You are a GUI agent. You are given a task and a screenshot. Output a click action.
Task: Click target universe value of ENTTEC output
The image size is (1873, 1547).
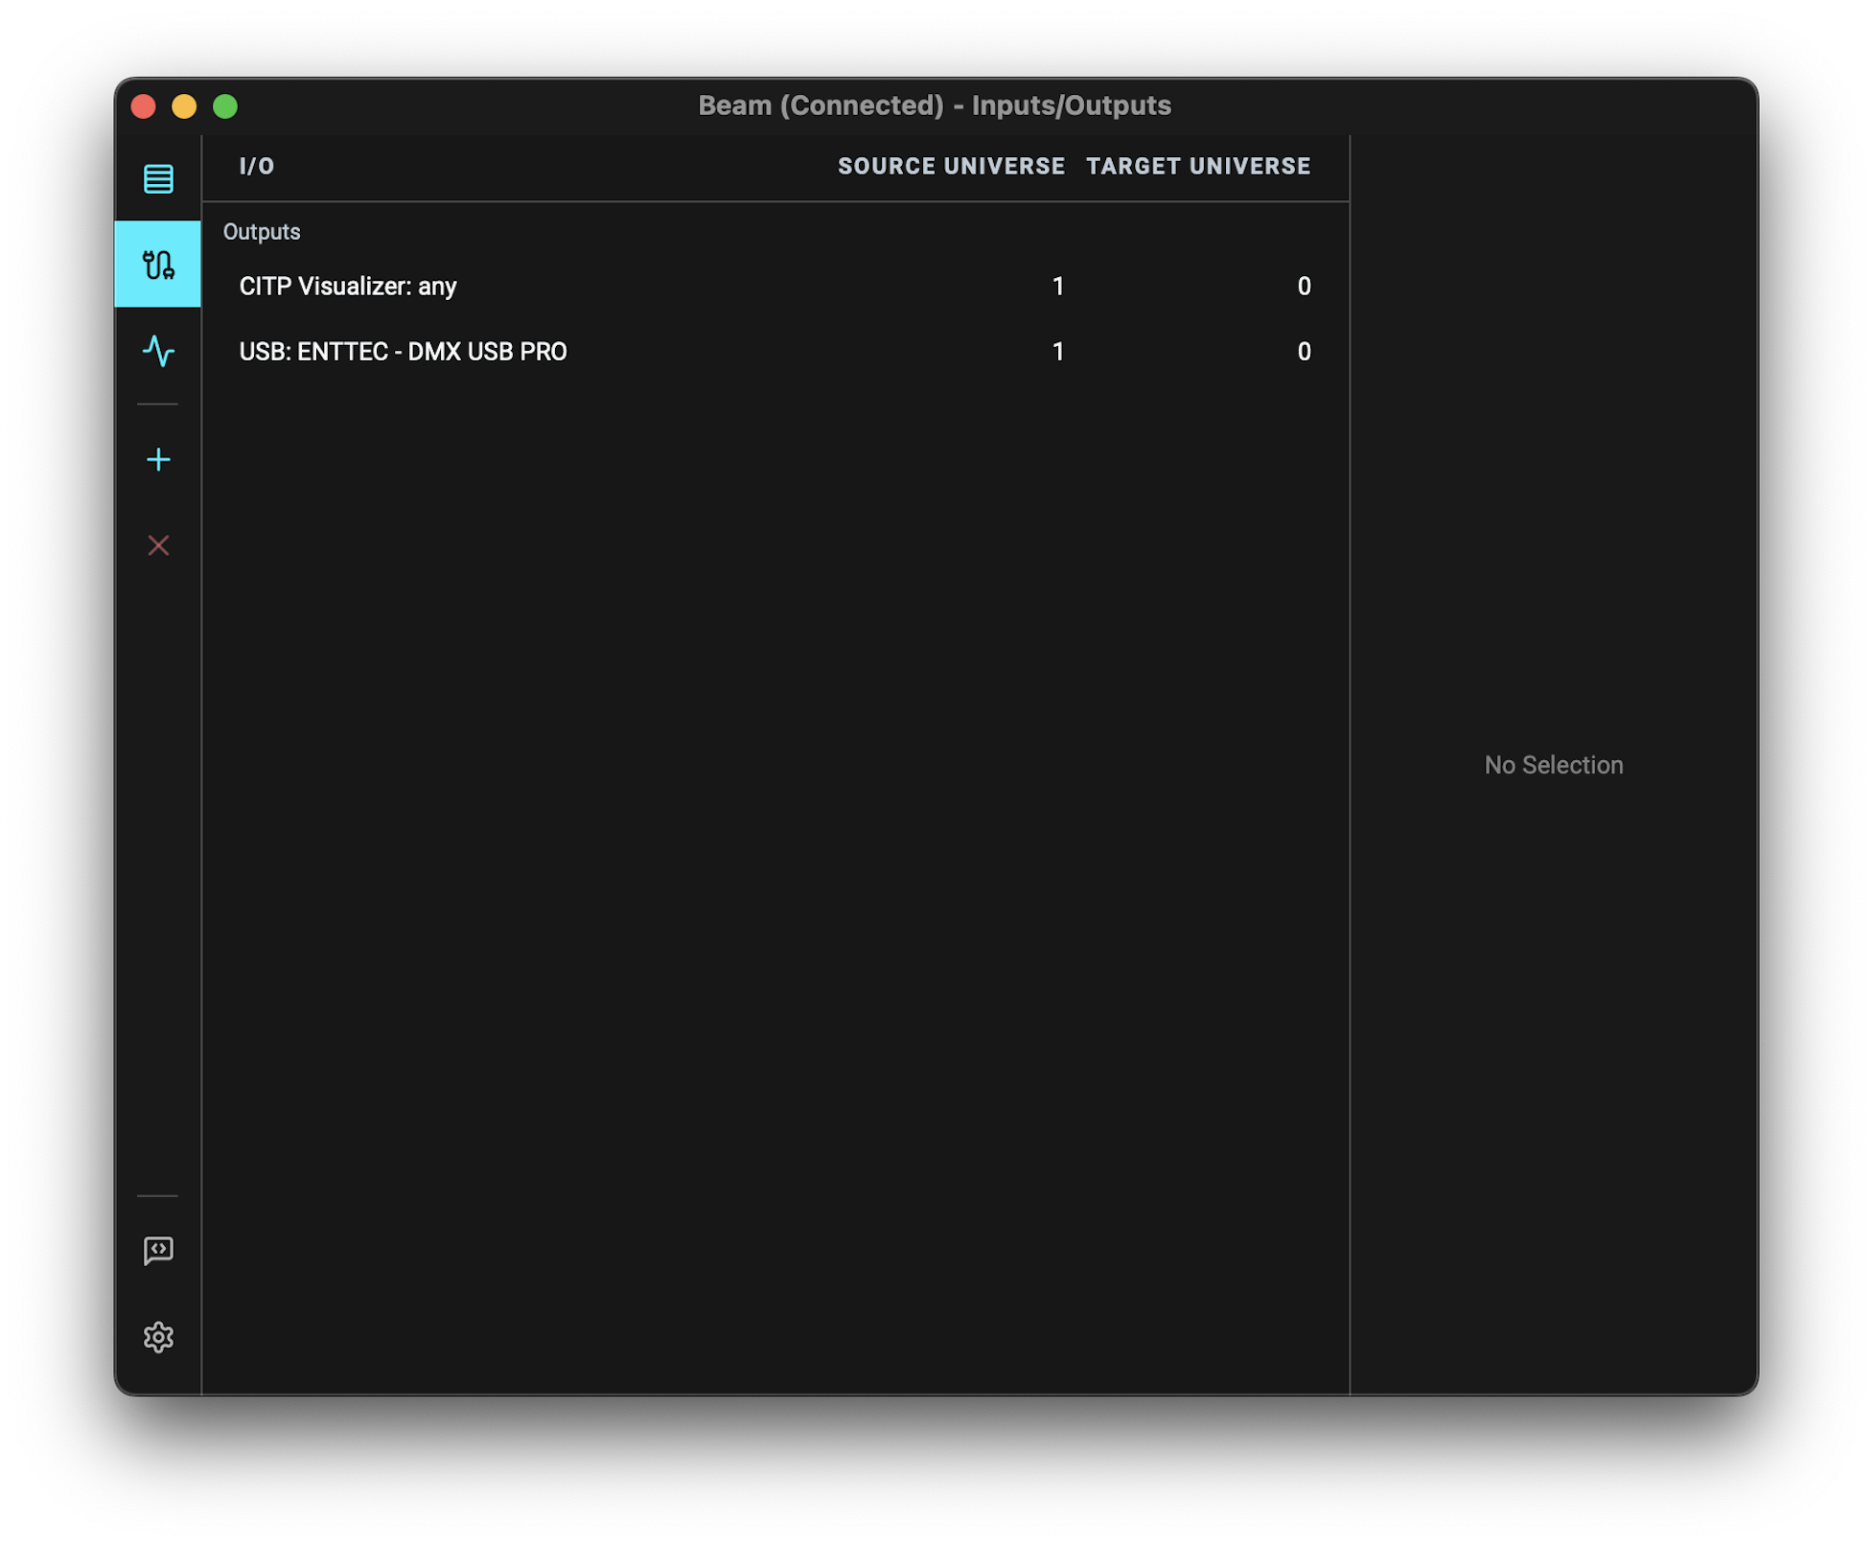[1304, 352]
